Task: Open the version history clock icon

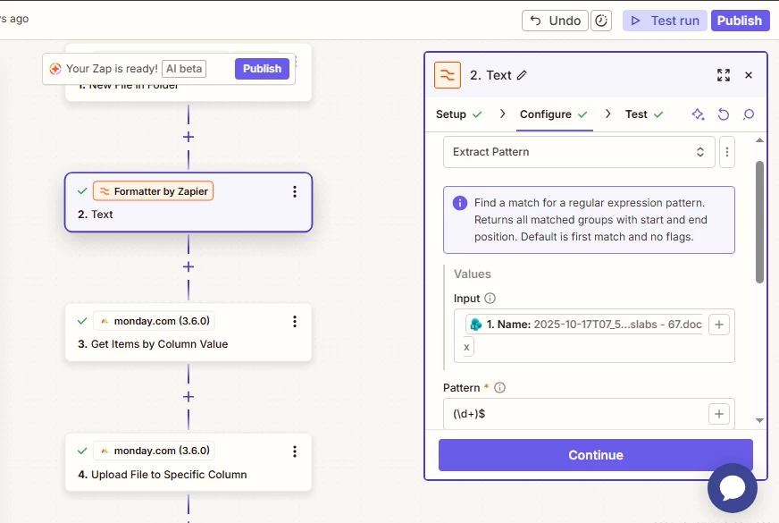Action: click(x=601, y=21)
